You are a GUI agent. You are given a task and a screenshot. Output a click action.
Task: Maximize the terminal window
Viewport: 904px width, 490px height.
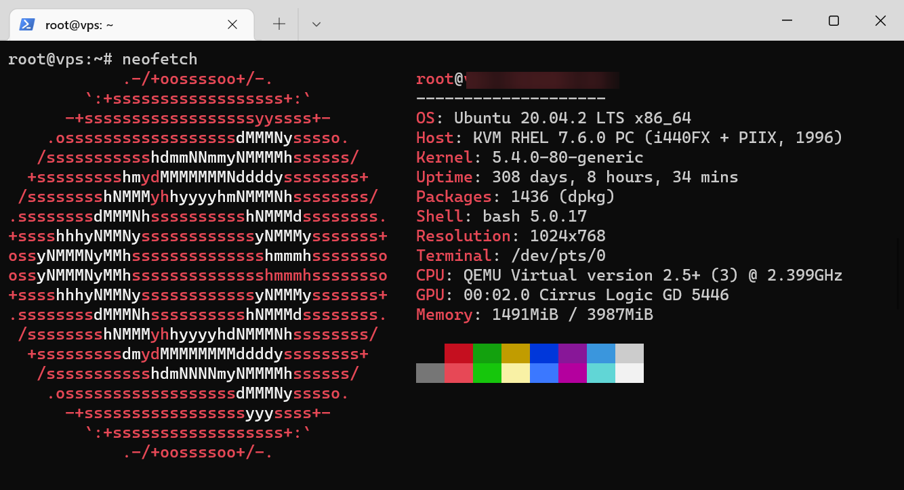coord(834,21)
